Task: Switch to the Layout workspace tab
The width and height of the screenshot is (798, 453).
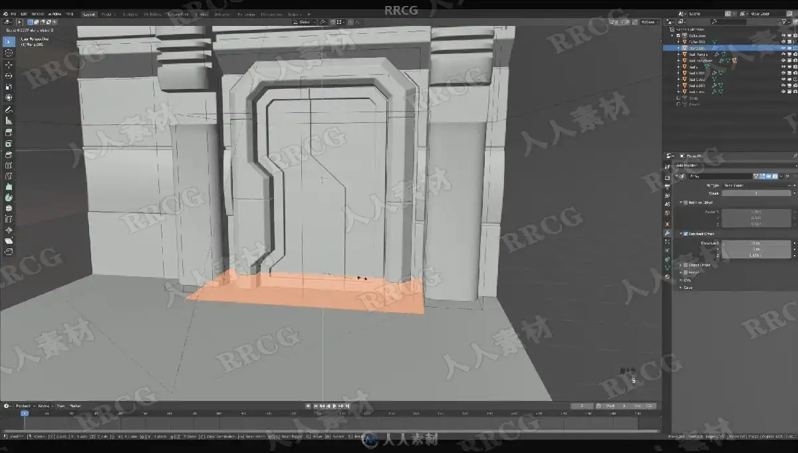Action: (88, 13)
